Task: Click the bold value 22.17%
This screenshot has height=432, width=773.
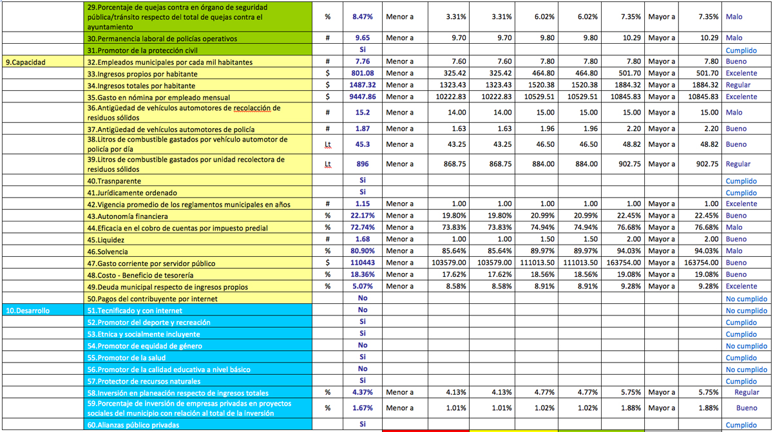Action: point(363,216)
